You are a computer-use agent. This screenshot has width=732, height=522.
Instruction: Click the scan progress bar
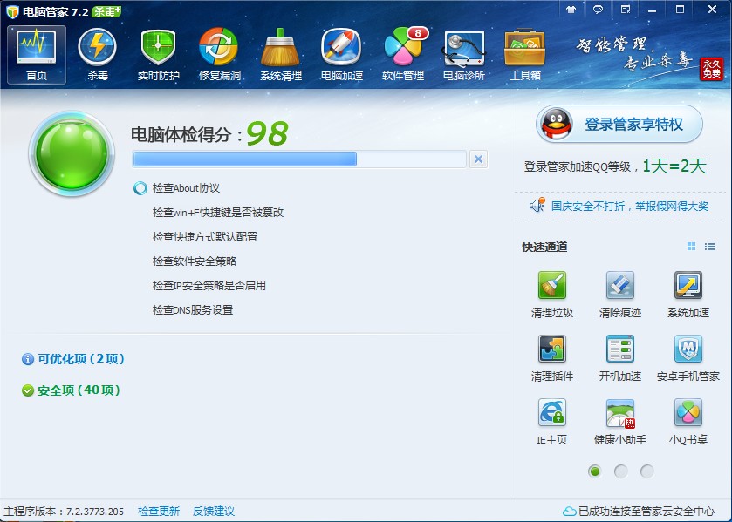click(299, 159)
